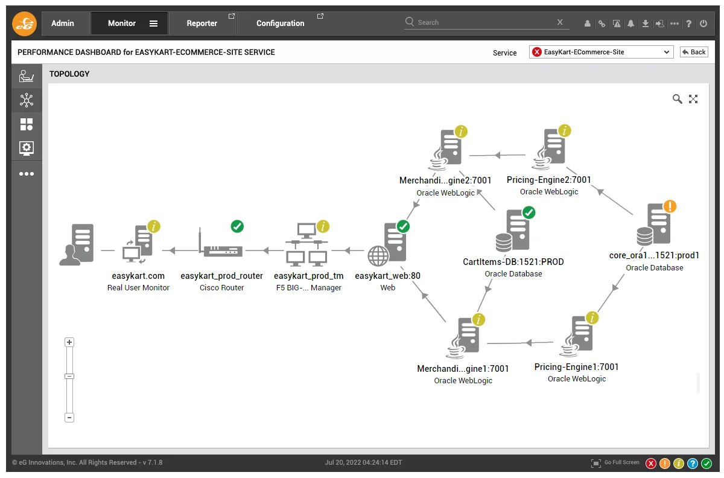The width and height of the screenshot is (724, 478).
Task: Select the easykart_prod_tm F5 BIG-IP node
Action: click(308, 244)
